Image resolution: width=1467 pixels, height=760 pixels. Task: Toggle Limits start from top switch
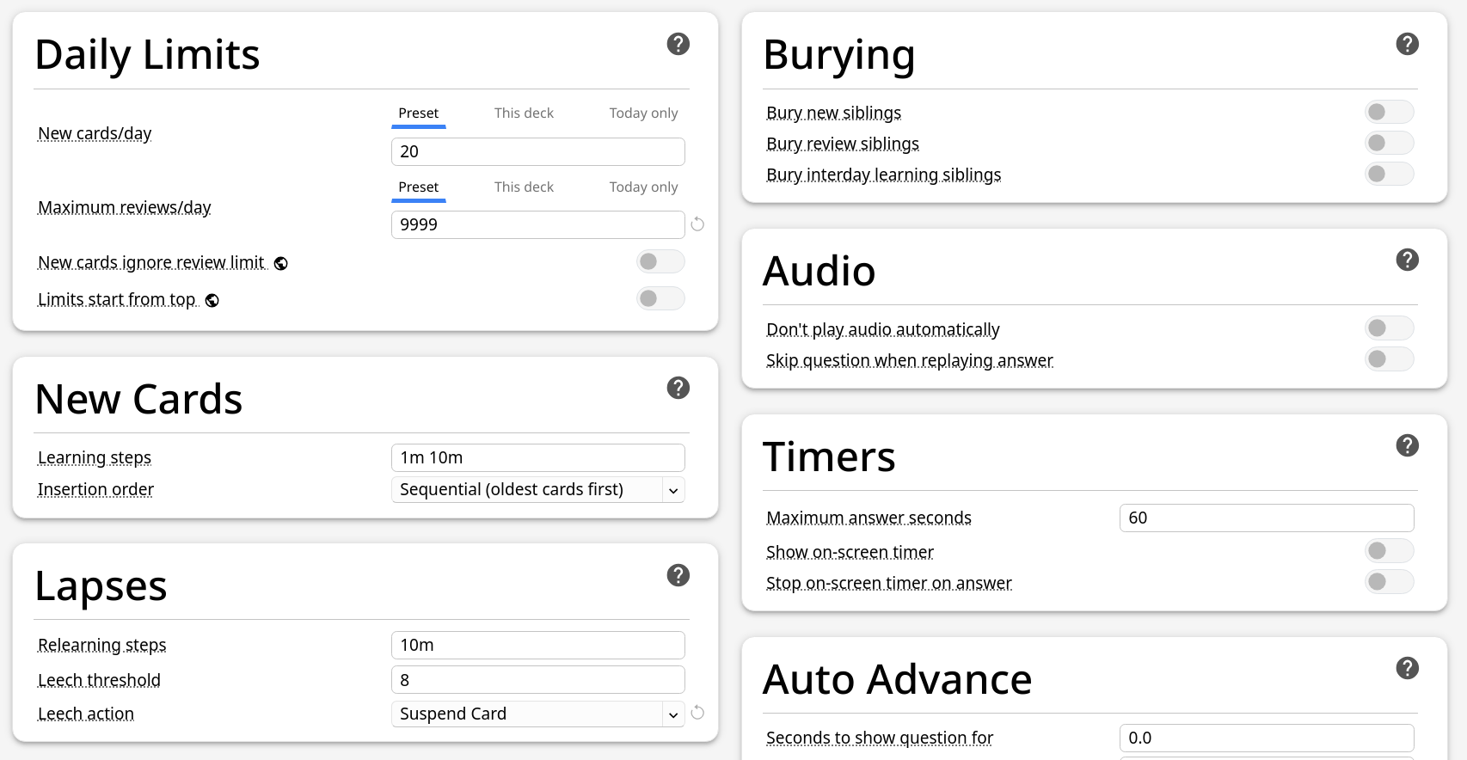click(660, 298)
